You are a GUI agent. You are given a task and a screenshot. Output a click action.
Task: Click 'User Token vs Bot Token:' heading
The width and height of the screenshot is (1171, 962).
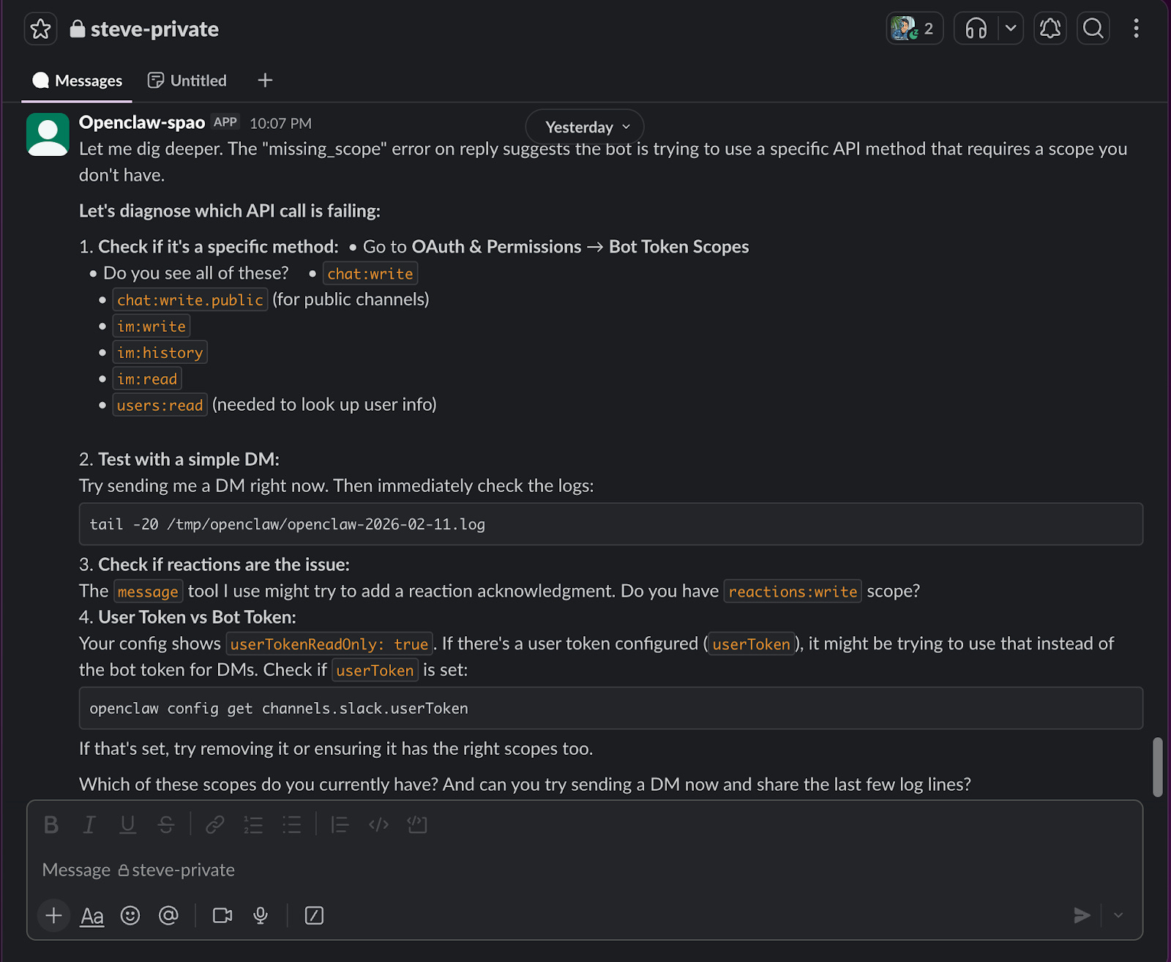(197, 617)
